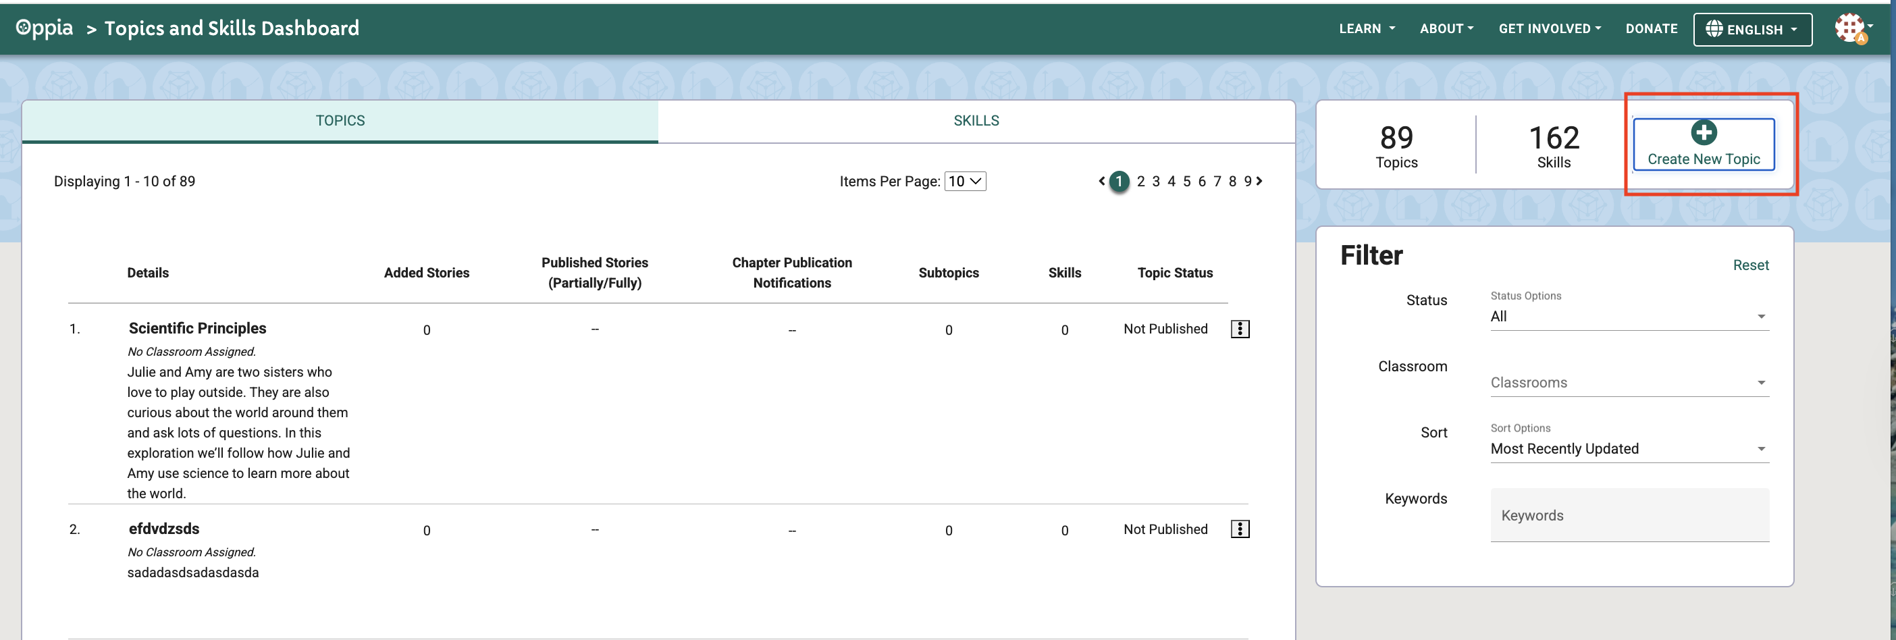Open the Sort Options dropdown
The image size is (1896, 640).
point(1629,449)
